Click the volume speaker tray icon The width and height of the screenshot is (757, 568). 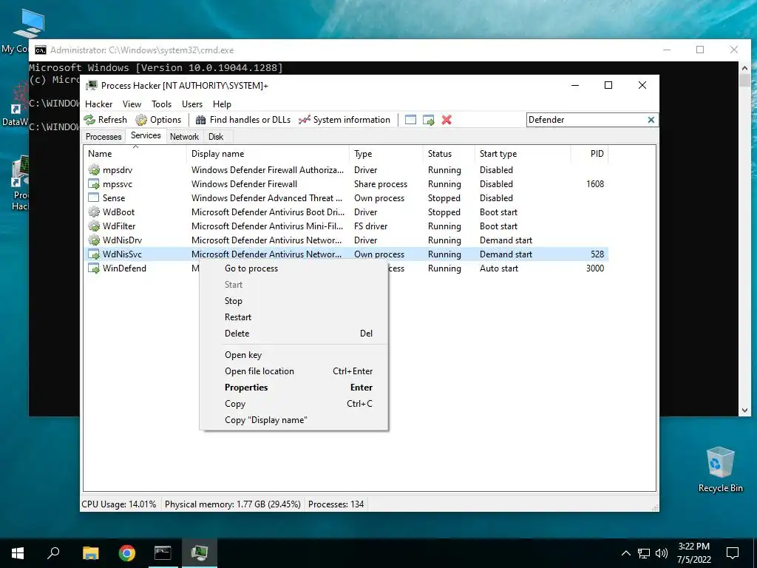click(x=662, y=553)
